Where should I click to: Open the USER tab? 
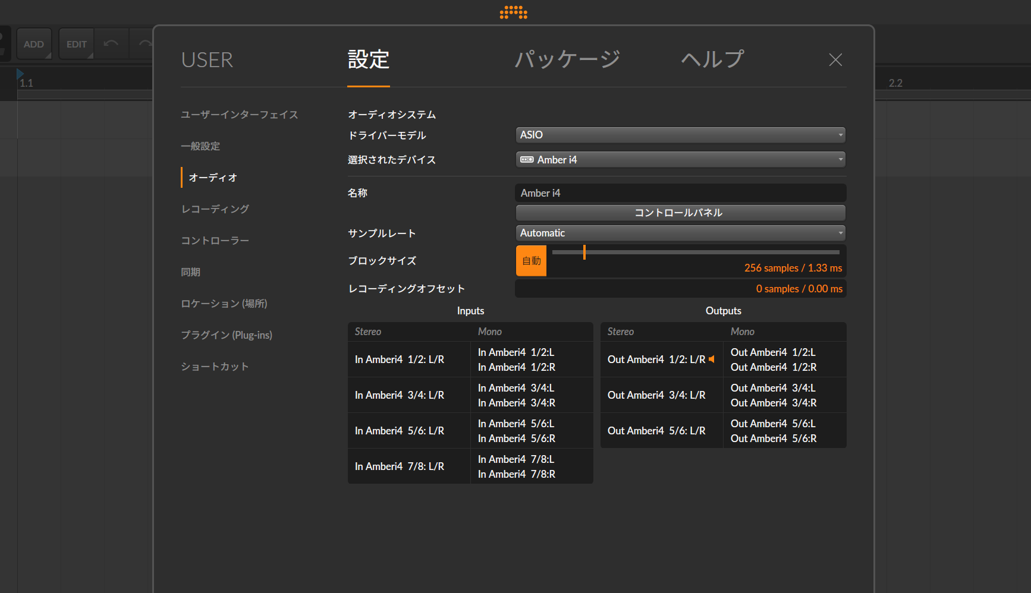[207, 60]
